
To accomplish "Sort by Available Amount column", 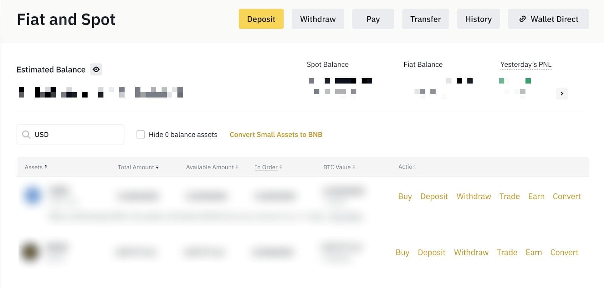I will tap(212, 167).
